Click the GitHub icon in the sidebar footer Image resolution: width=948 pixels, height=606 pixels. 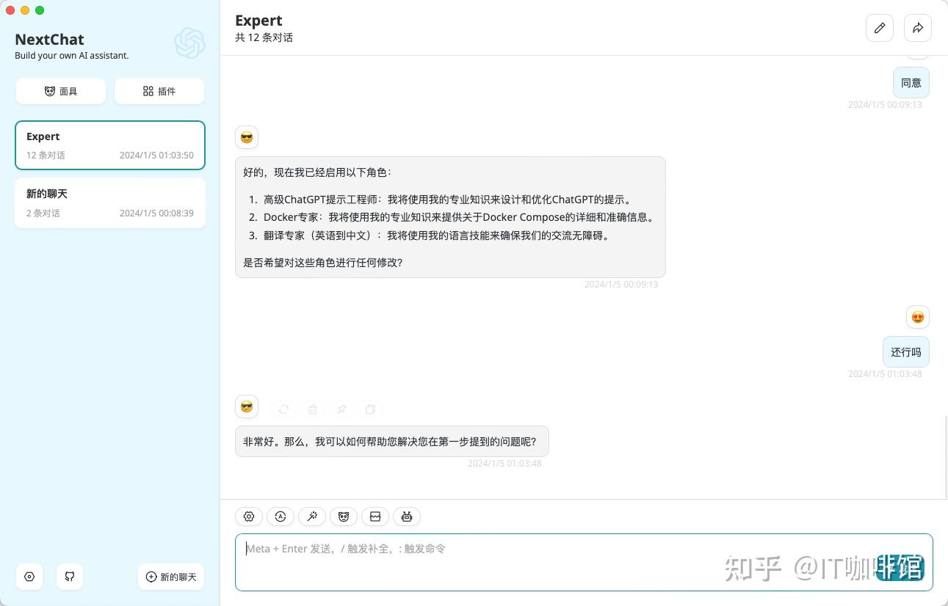pyautogui.click(x=70, y=577)
